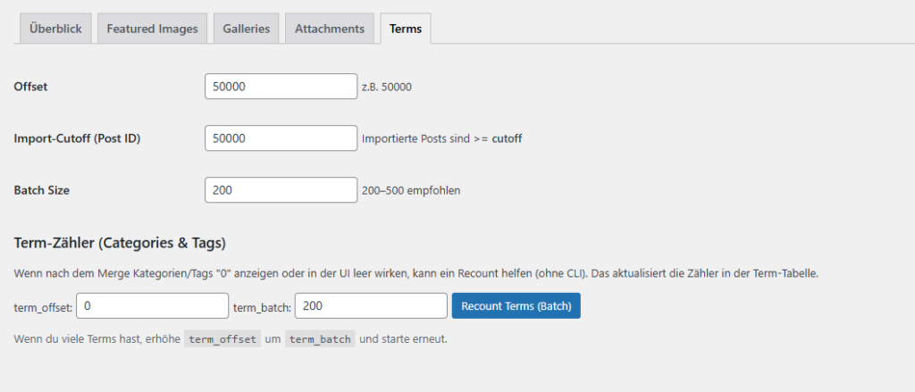Focus the term_batch input box
The height and width of the screenshot is (392, 915).
371,306
